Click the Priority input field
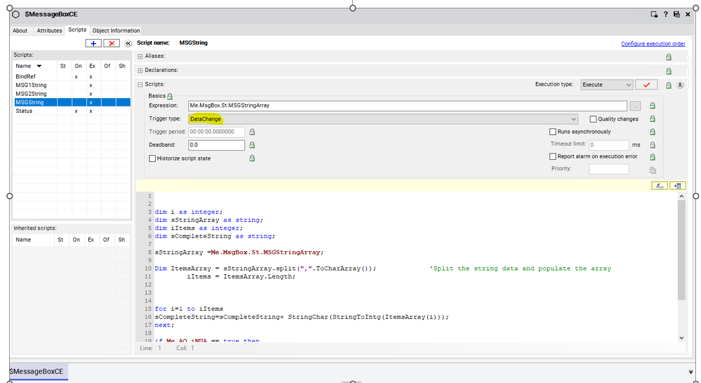Screen dimensions: 701x383 [x=609, y=169]
